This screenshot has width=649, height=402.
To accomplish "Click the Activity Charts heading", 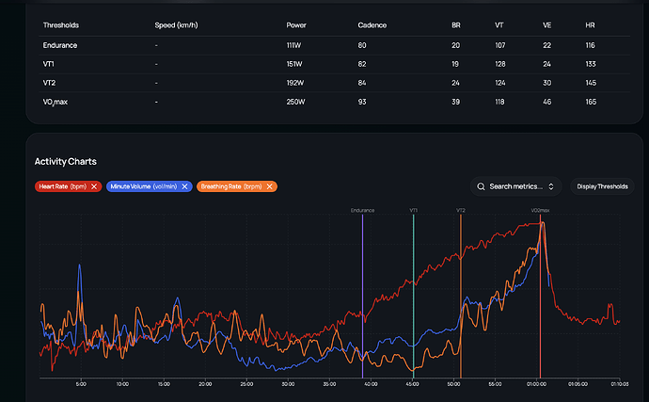I will click(66, 162).
